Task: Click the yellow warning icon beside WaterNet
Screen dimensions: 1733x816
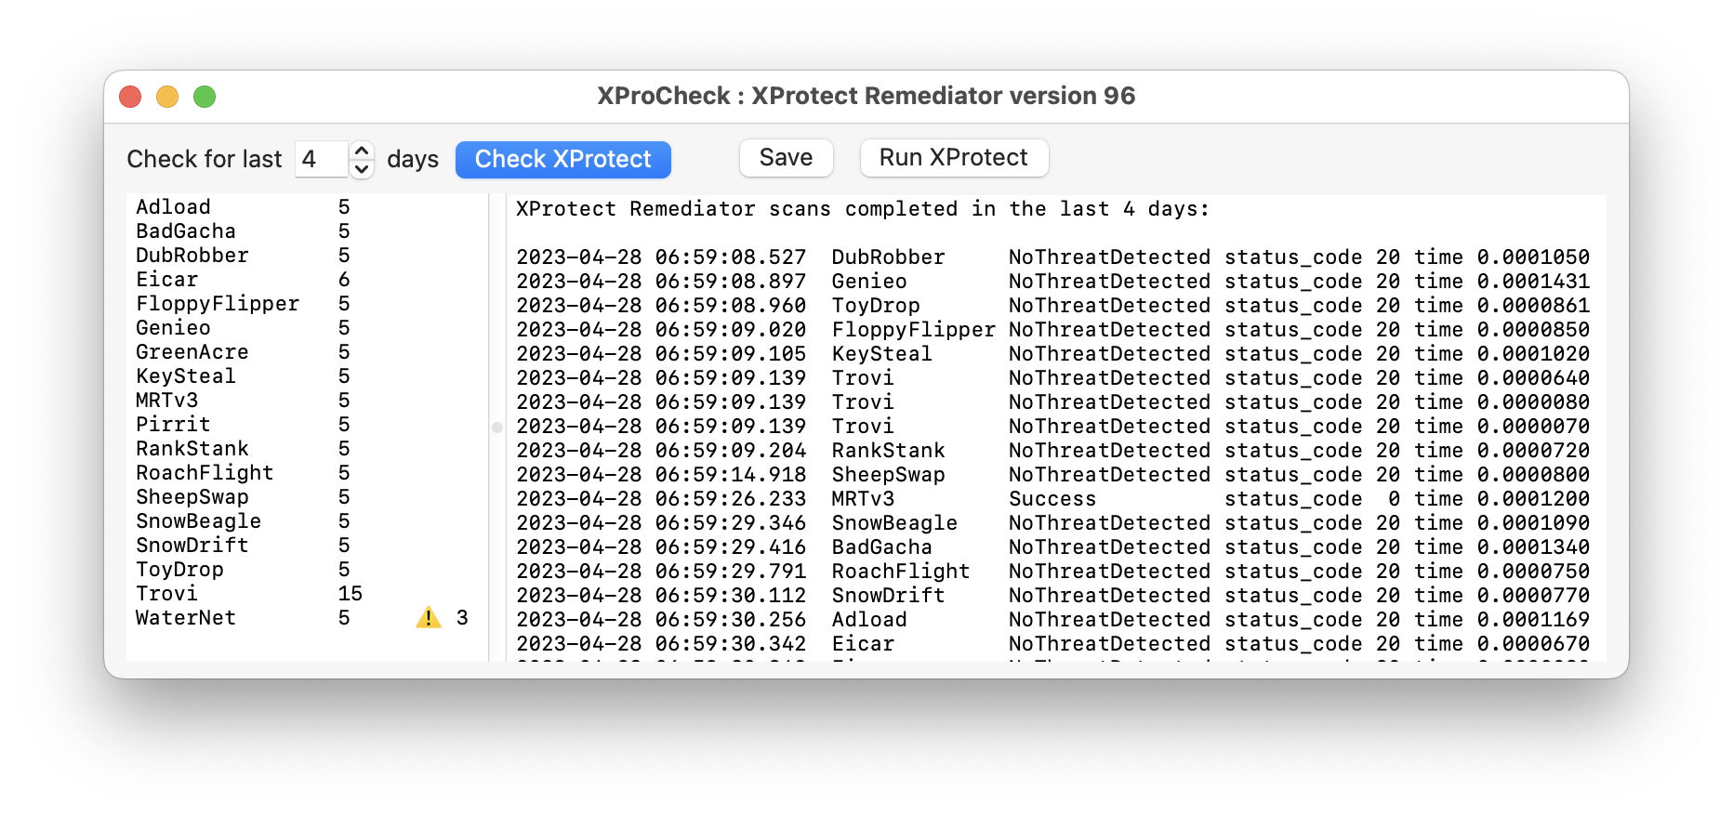Action: [428, 617]
